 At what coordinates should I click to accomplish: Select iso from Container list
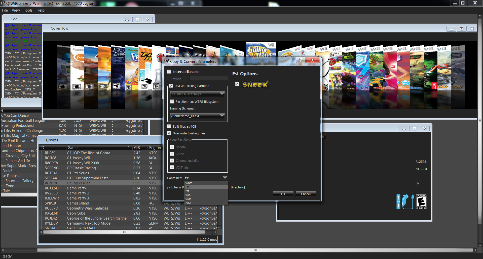206,187
